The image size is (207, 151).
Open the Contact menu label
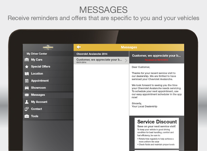click(36, 109)
